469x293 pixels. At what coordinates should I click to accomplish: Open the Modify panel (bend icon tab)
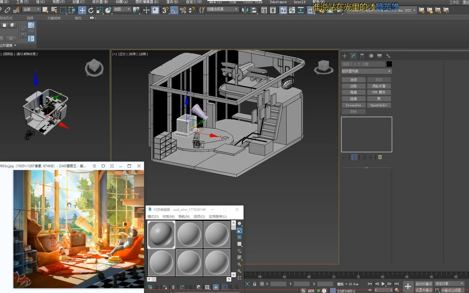point(353,56)
